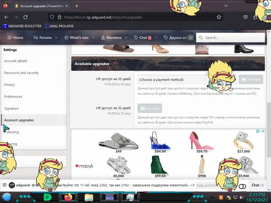Expand the Forums dropdown arrow
This screenshot has width=271, height=203.
[56, 38]
